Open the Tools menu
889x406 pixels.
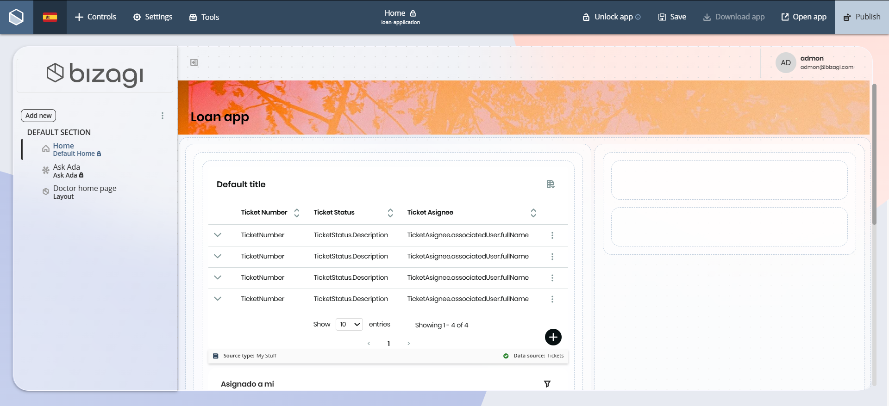coord(204,17)
